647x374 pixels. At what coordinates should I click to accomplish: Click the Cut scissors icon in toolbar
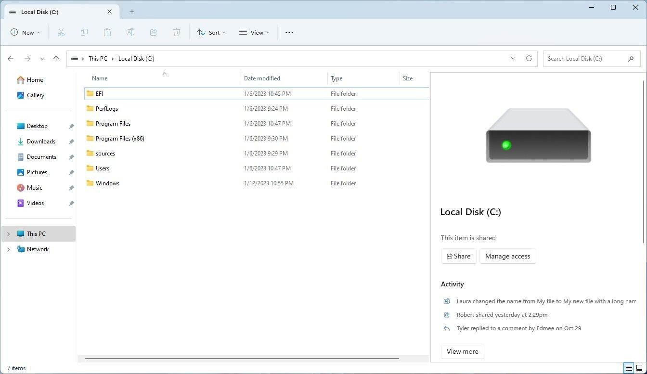(61, 32)
